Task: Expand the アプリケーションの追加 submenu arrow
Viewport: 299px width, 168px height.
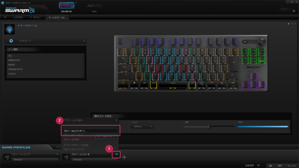Action: (x=116, y=120)
